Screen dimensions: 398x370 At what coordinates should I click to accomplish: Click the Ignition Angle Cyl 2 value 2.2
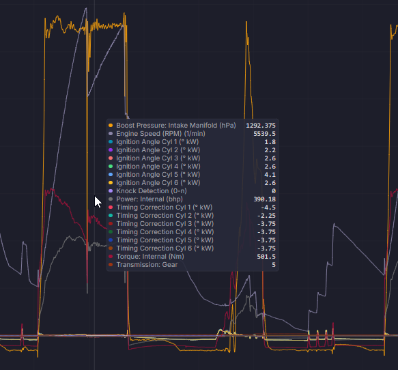tap(270, 150)
